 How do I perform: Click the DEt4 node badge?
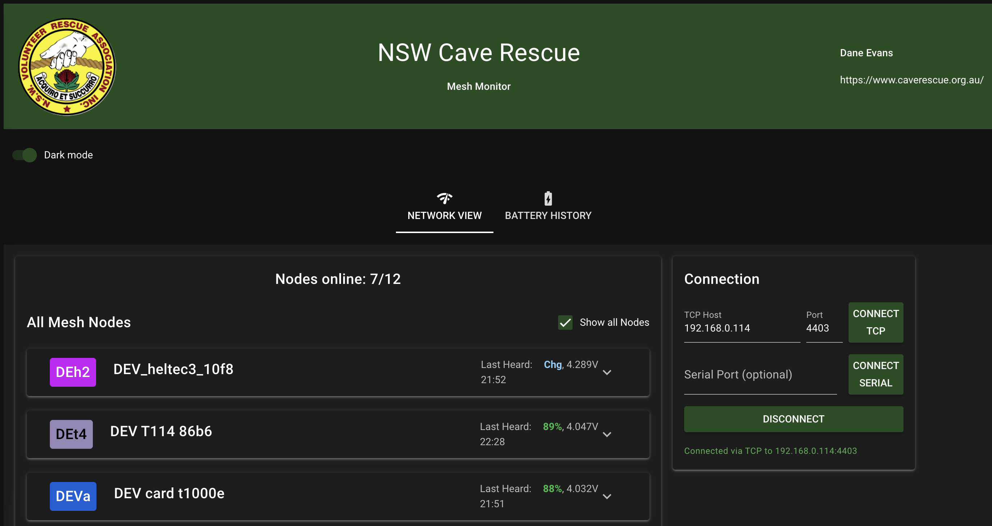pyautogui.click(x=71, y=434)
